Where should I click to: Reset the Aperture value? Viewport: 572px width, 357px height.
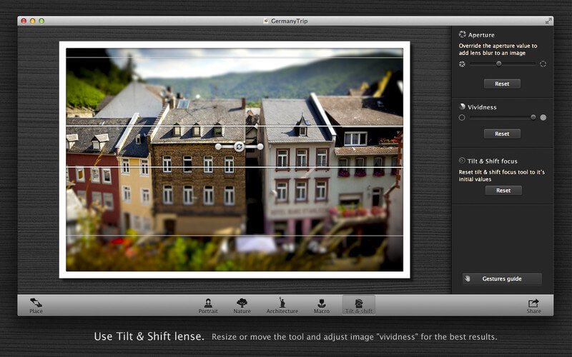tap(502, 84)
